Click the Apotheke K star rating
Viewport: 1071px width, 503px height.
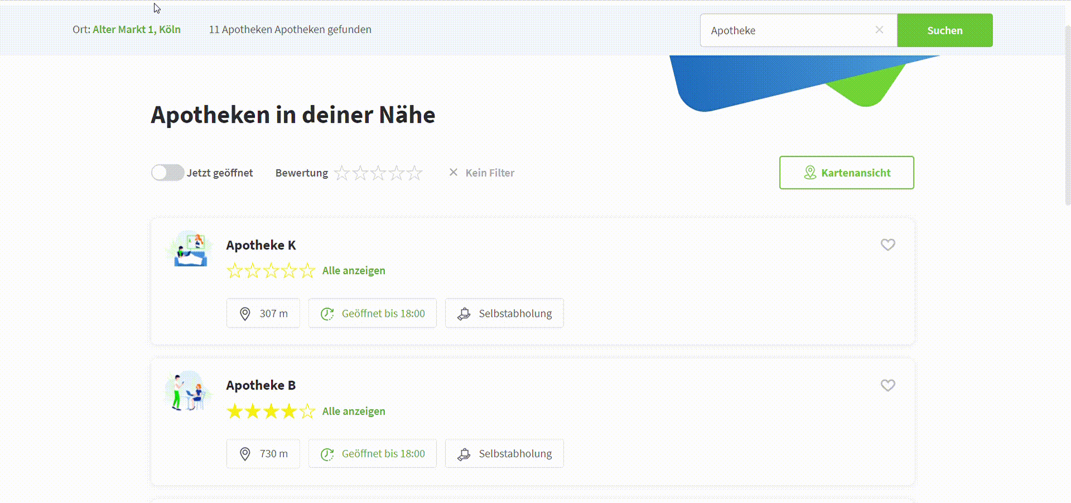271,271
